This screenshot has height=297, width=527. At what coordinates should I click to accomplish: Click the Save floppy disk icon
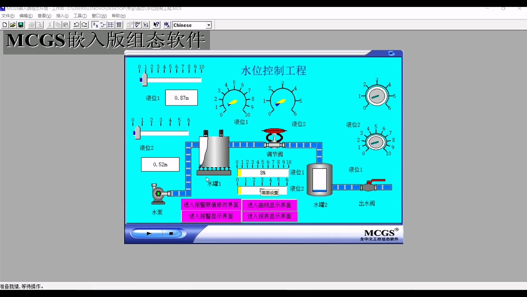pos(21,25)
